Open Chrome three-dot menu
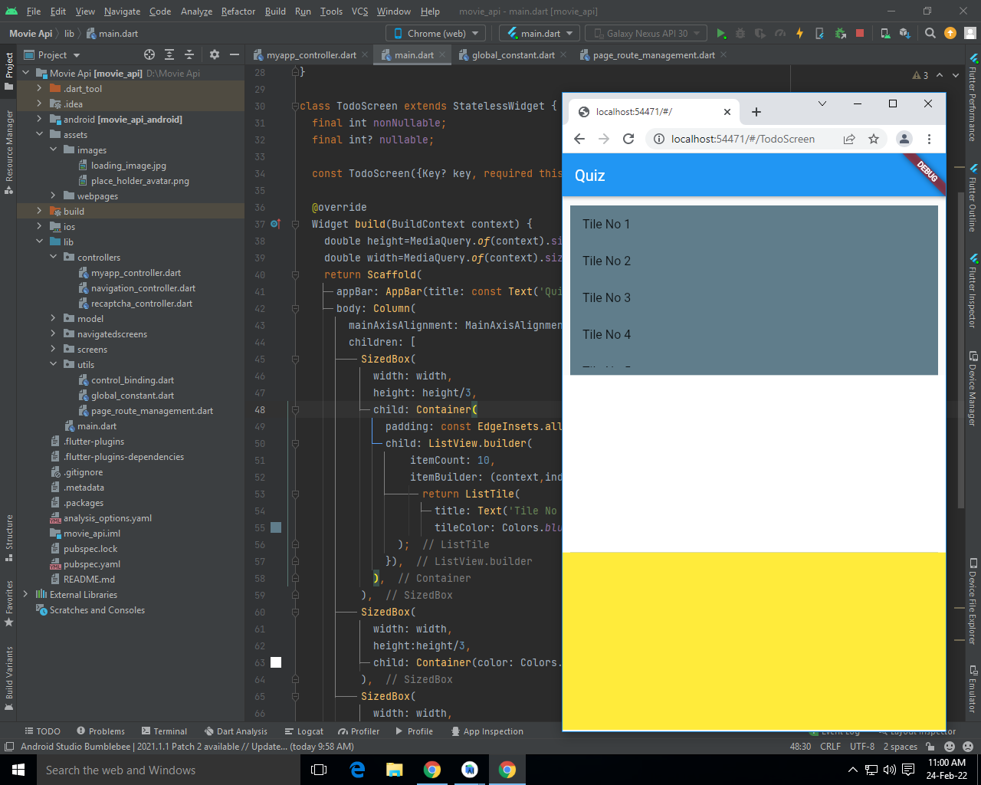 pos(929,139)
